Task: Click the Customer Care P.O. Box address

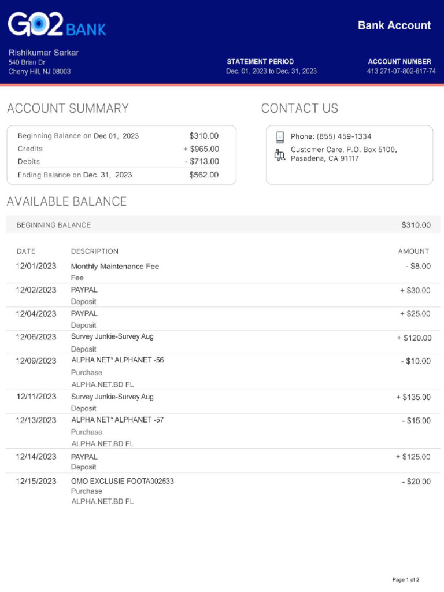Action: (343, 154)
